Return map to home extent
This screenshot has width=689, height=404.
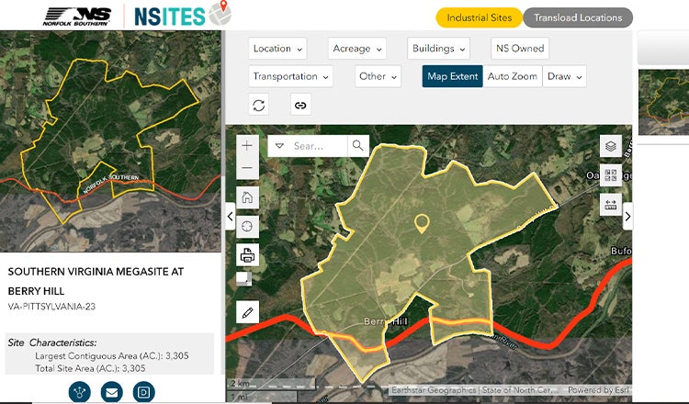247,197
